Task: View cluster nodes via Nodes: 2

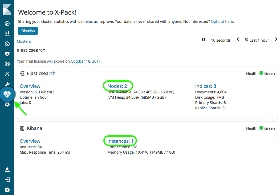Action: pyautogui.click(x=118, y=86)
